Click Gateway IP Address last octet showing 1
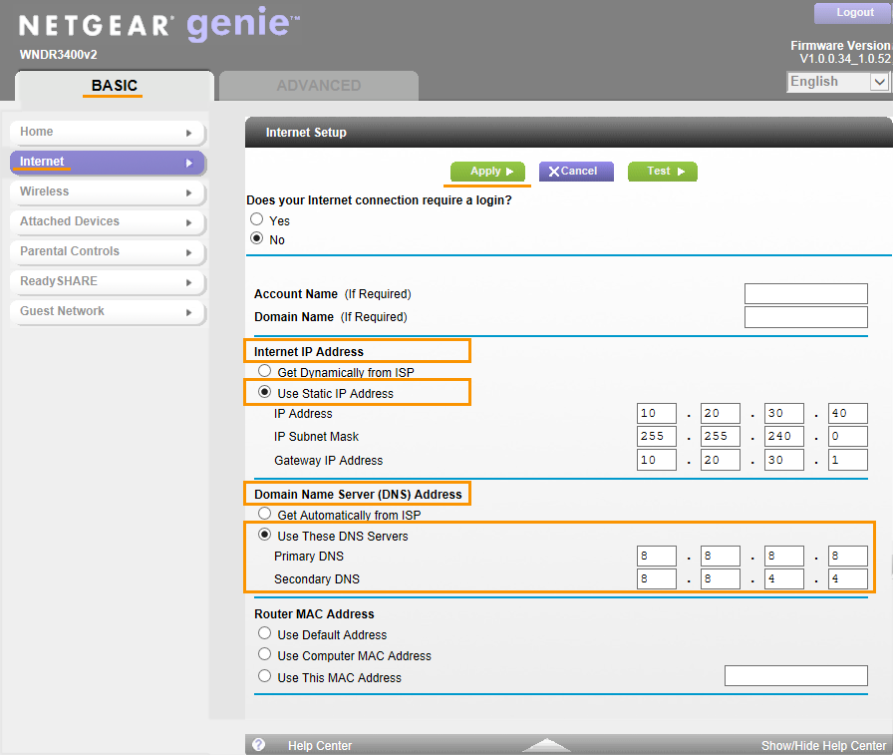This screenshot has width=893, height=755. click(x=847, y=460)
